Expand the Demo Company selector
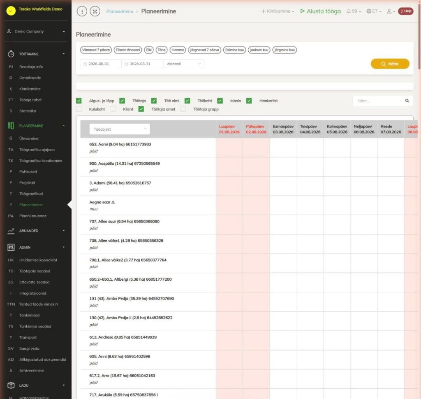The width and height of the screenshot is (421, 399). coord(36,31)
